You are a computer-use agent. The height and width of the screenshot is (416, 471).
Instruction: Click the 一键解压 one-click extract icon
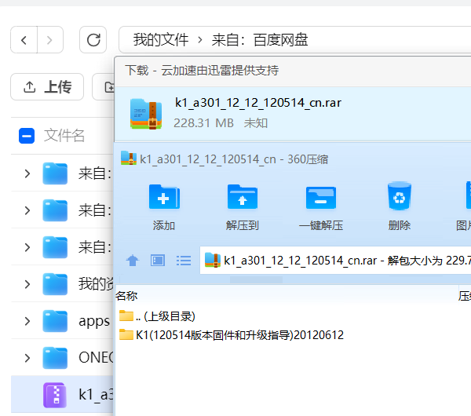tap(321, 198)
